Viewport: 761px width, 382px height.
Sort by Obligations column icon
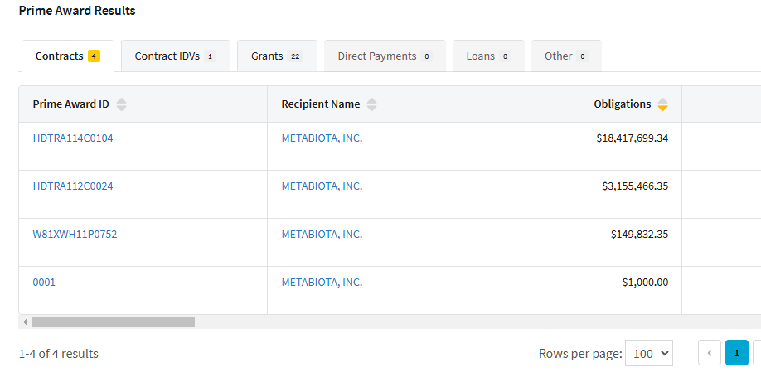[x=662, y=104]
